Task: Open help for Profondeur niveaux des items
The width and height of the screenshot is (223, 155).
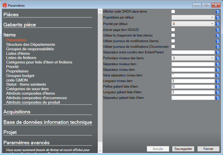Action: pyautogui.click(x=217, y=58)
